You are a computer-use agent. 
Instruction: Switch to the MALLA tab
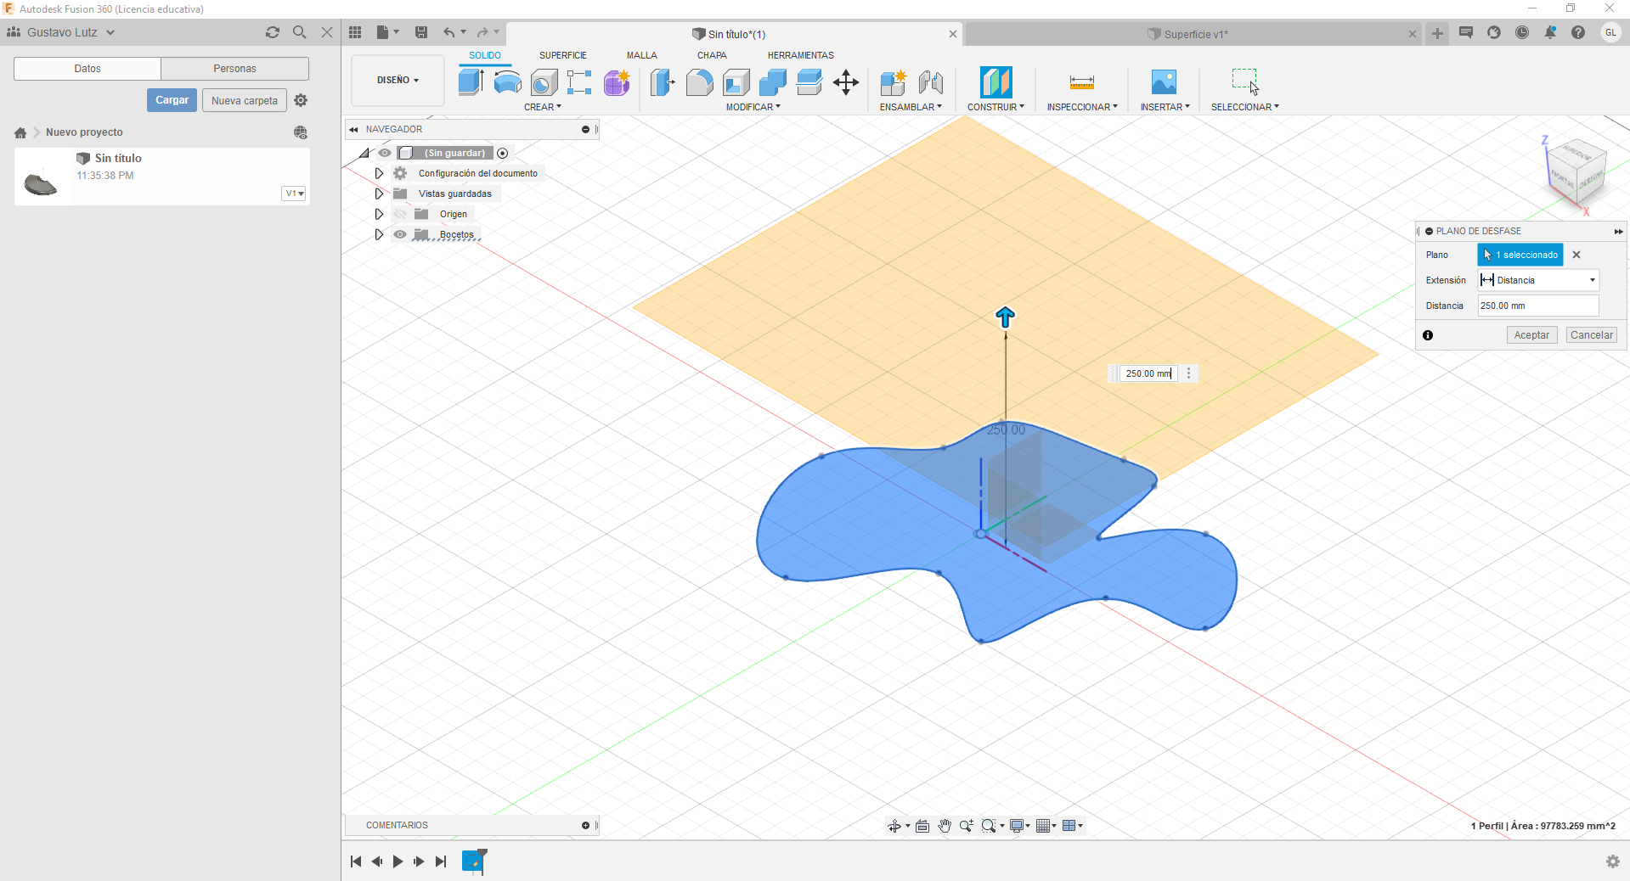tap(642, 55)
